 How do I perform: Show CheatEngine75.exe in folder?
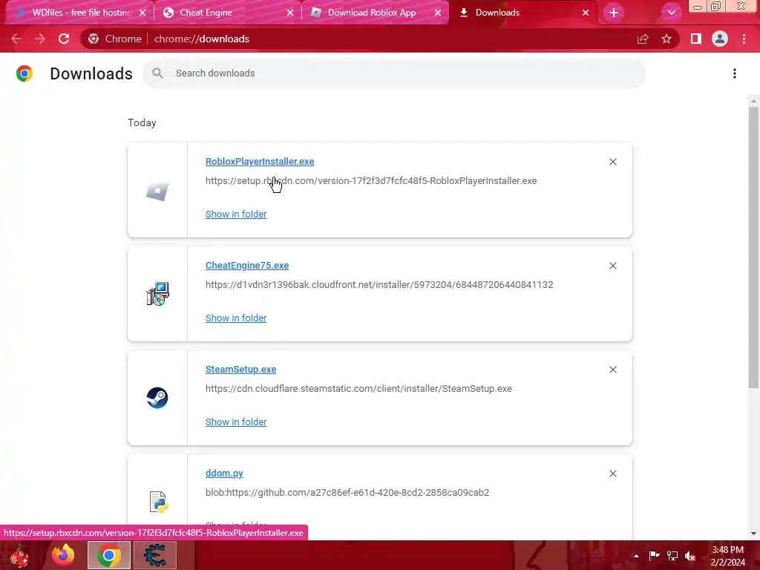[236, 318]
